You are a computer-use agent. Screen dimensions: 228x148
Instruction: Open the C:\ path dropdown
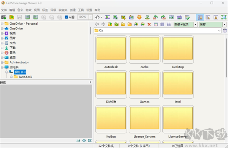[x=219, y=30]
